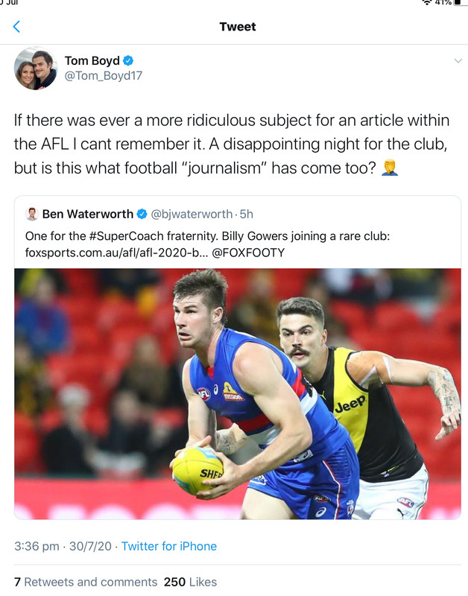Click Ben Waterworth's small avatar

pyautogui.click(x=32, y=214)
